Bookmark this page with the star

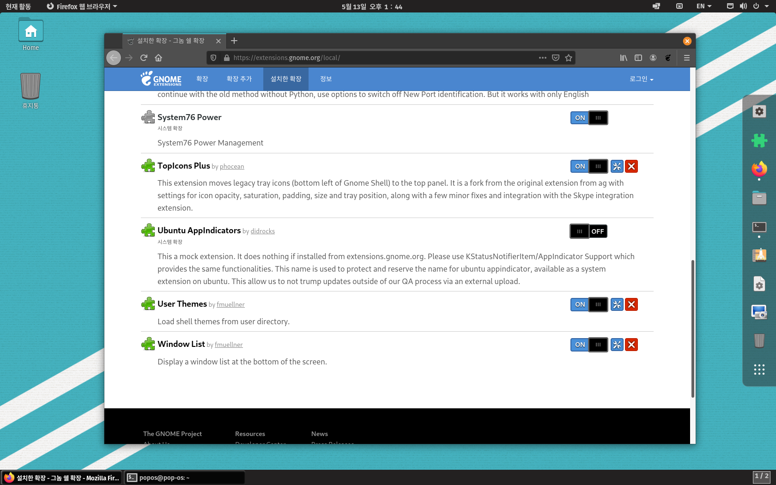point(569,58)
